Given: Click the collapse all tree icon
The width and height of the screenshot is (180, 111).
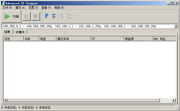Looking at the screenshot, I should (70, 16).
